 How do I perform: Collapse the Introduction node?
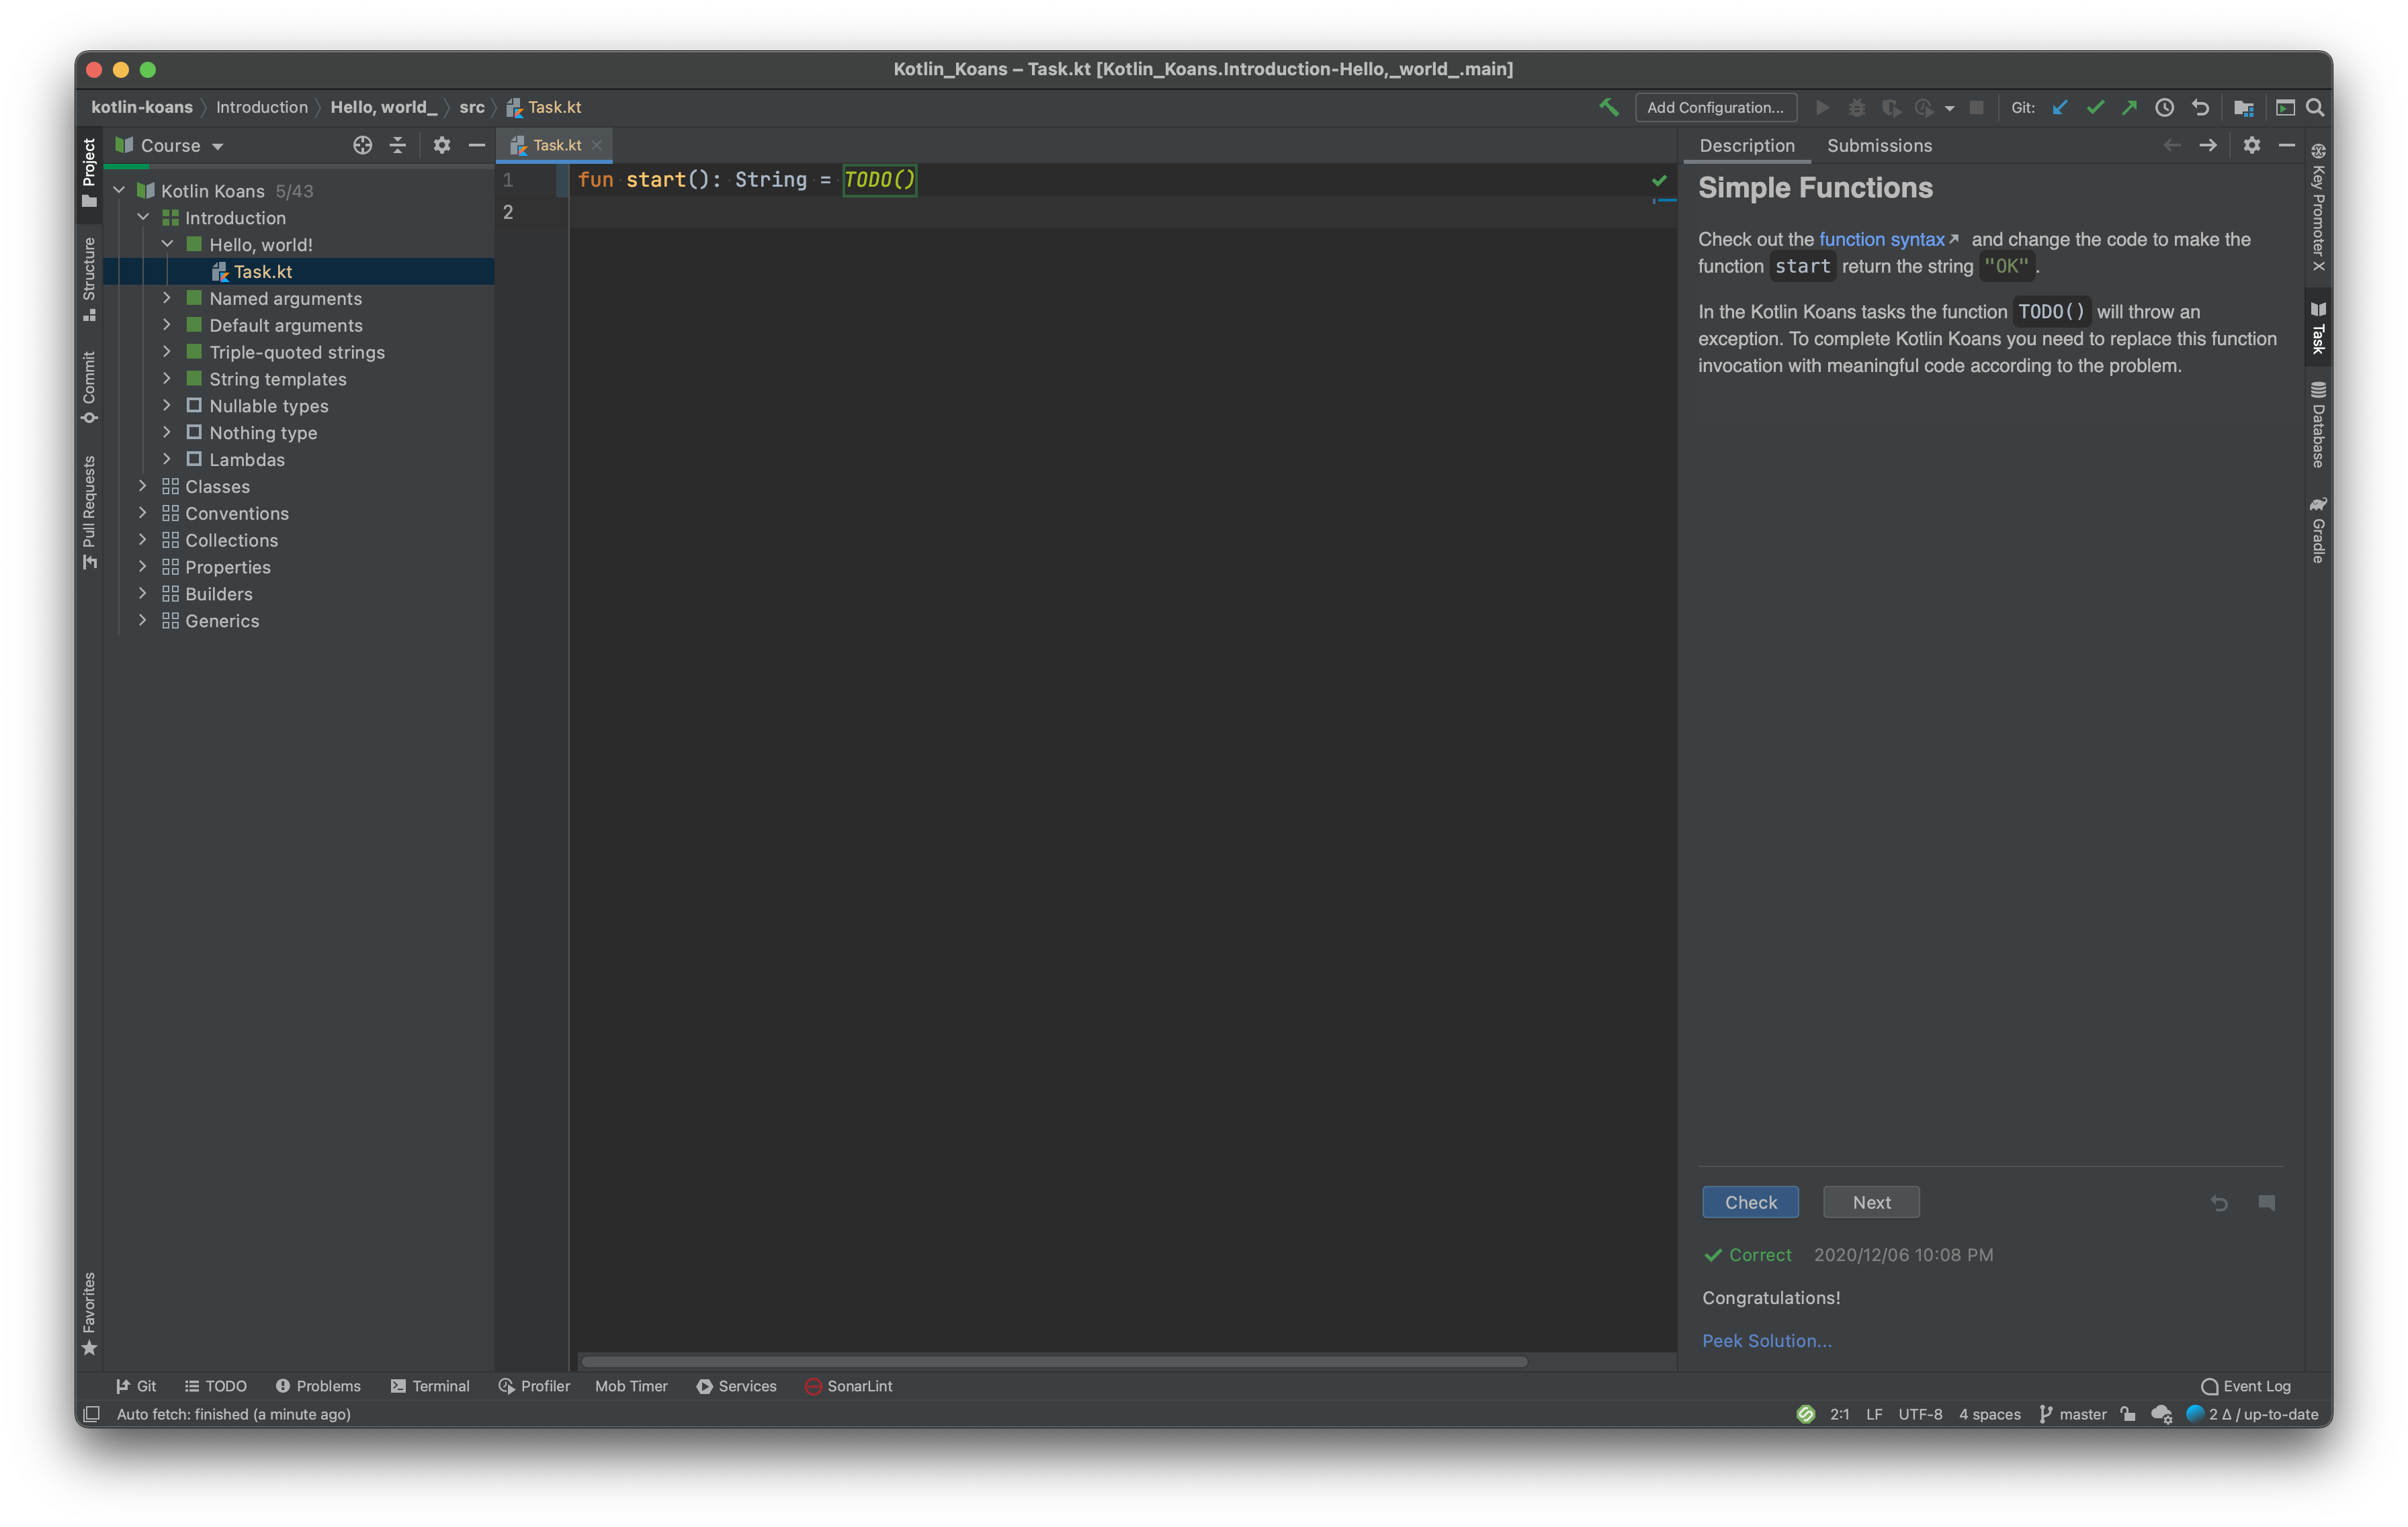[143, 217]
